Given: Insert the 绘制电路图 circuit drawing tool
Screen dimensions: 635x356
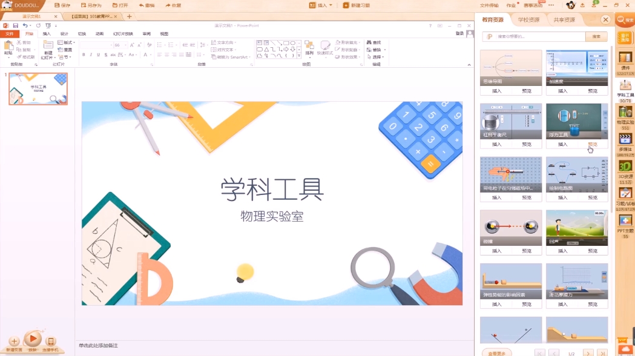Looking at the screenshot, I should [x=562, y=197].
